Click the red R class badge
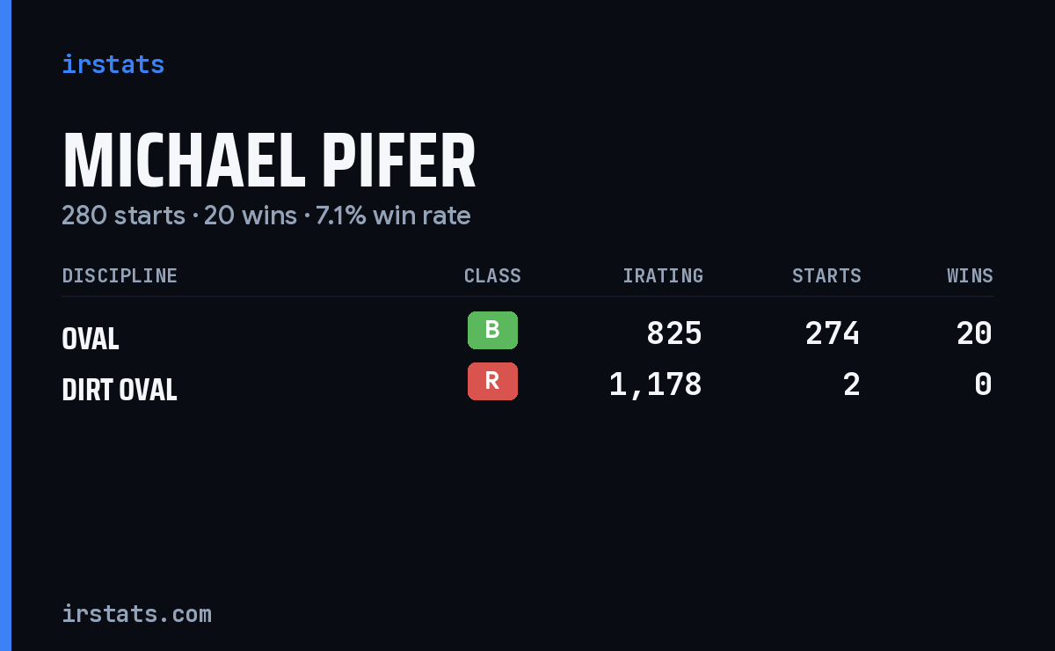Image resolution: width=1055 pixels, height=651 pixels. pyautogui.click(x=492, y=381)
